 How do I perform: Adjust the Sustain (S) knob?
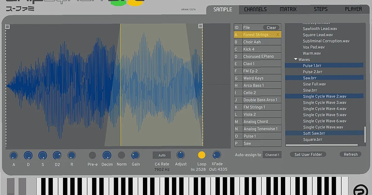coord(42,156)
